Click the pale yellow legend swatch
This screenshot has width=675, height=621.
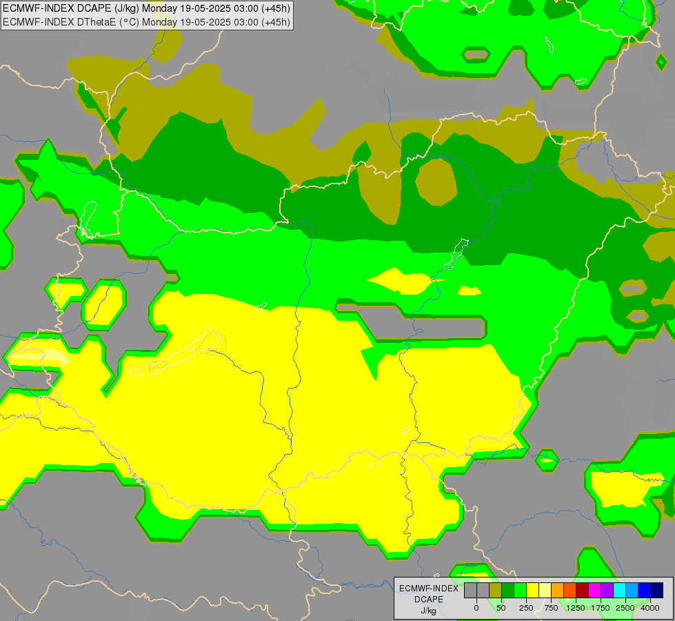(545, 590)
